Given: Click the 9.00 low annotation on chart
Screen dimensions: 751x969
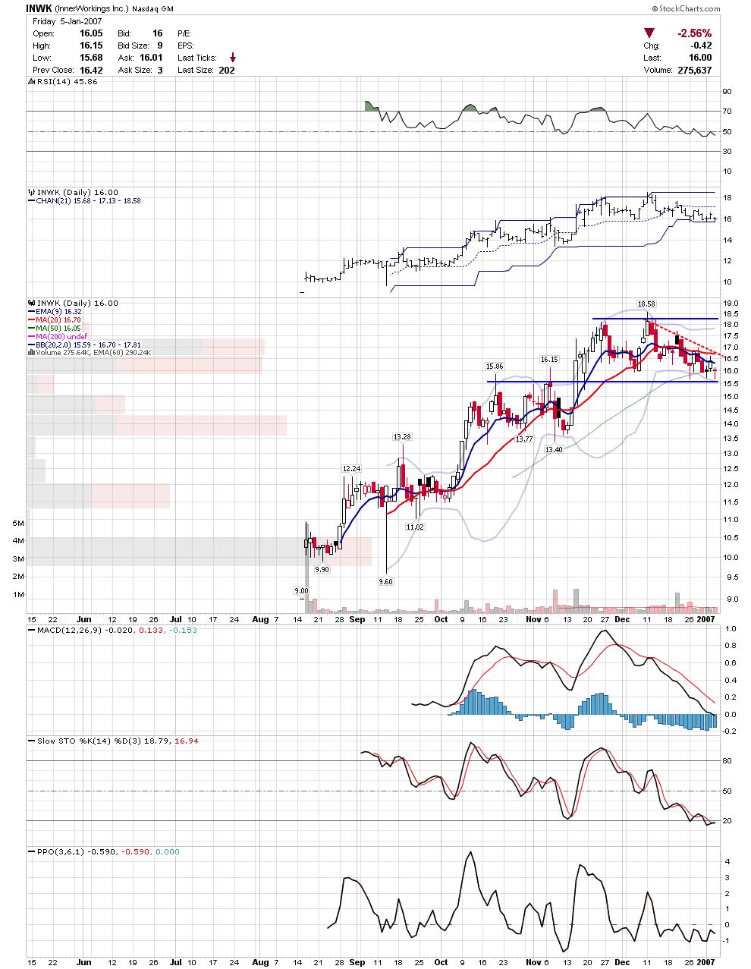Looking at the screenshot, I should 301,590.
